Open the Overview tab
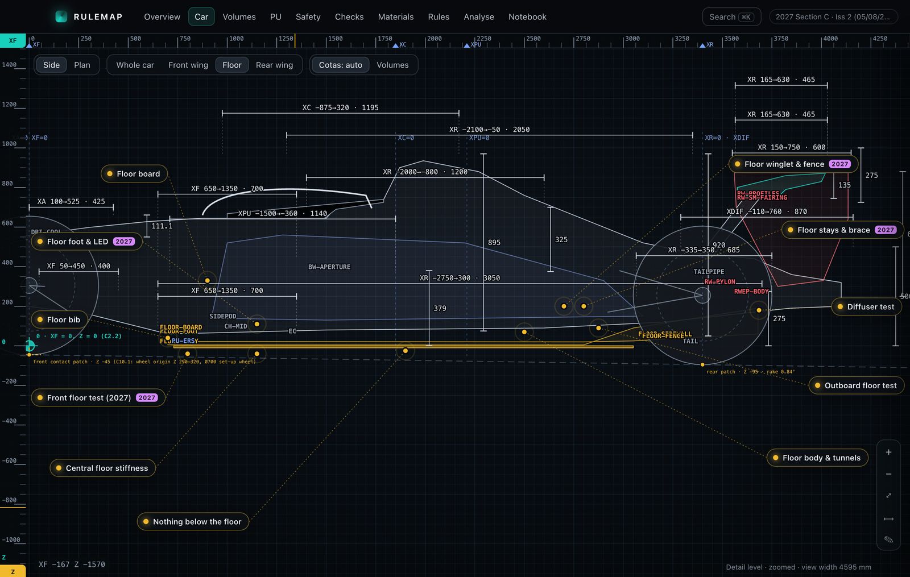Screen dimensions: 910x577 [x=162, y=16]
